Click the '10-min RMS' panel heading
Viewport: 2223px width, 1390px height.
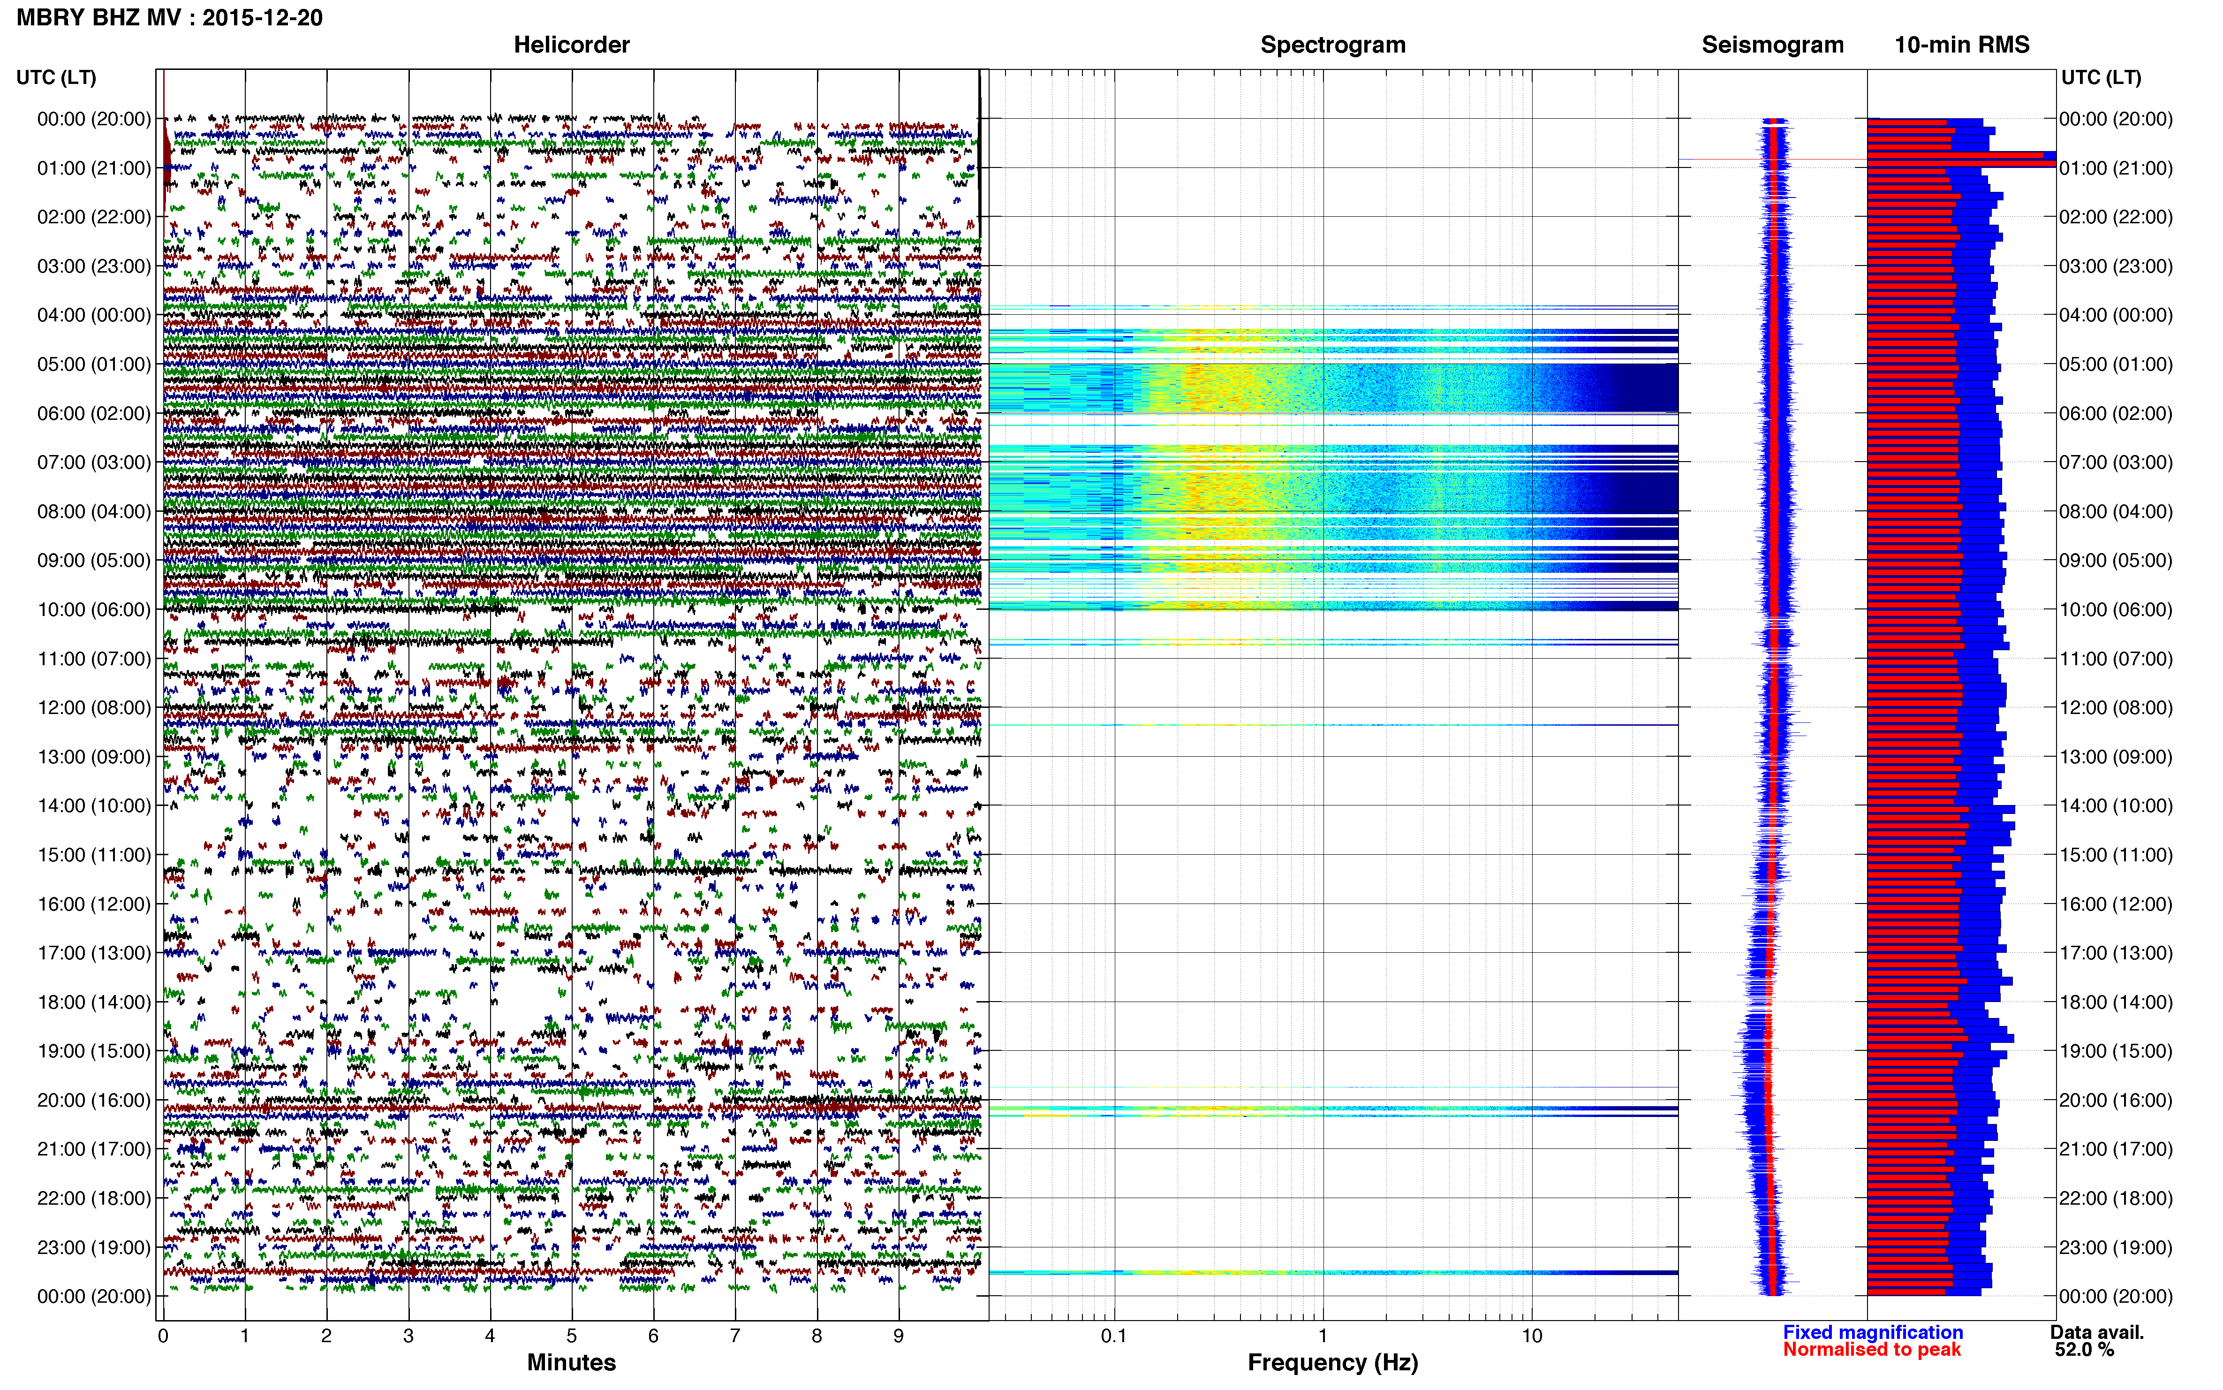(x=1961, y=45)
